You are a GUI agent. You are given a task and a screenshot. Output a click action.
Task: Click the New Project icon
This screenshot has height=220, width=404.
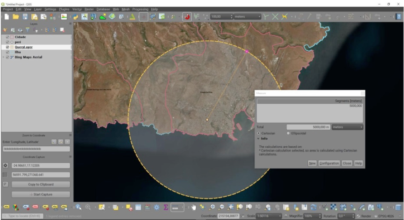click(x=7, y=17)
